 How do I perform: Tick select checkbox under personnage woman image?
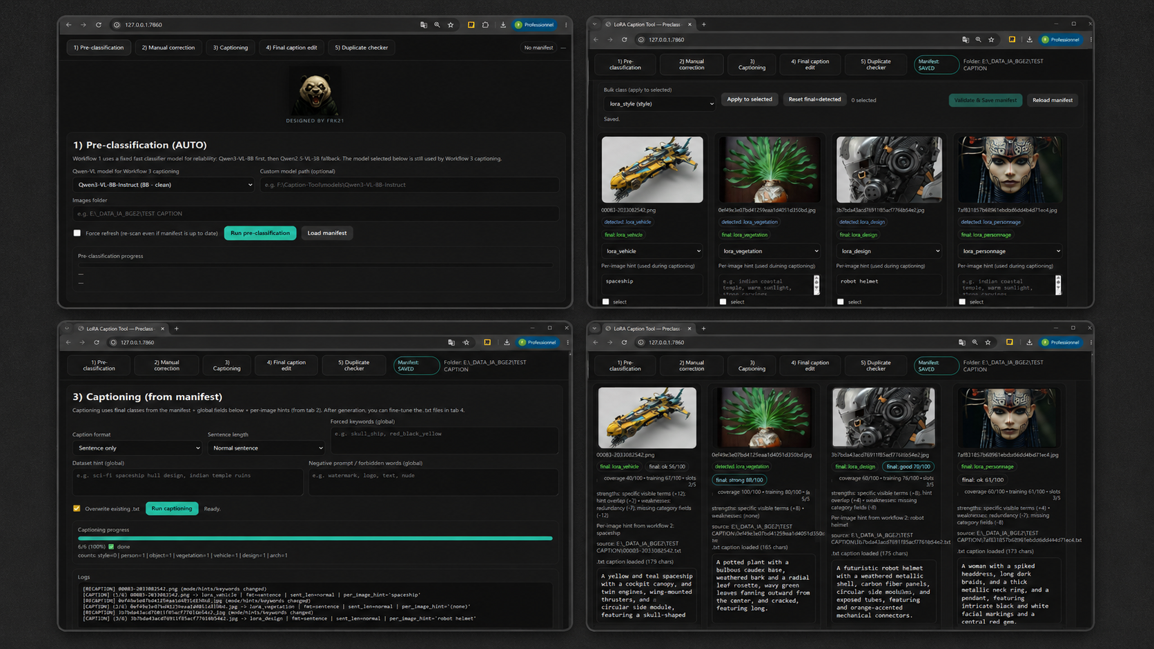962,301
